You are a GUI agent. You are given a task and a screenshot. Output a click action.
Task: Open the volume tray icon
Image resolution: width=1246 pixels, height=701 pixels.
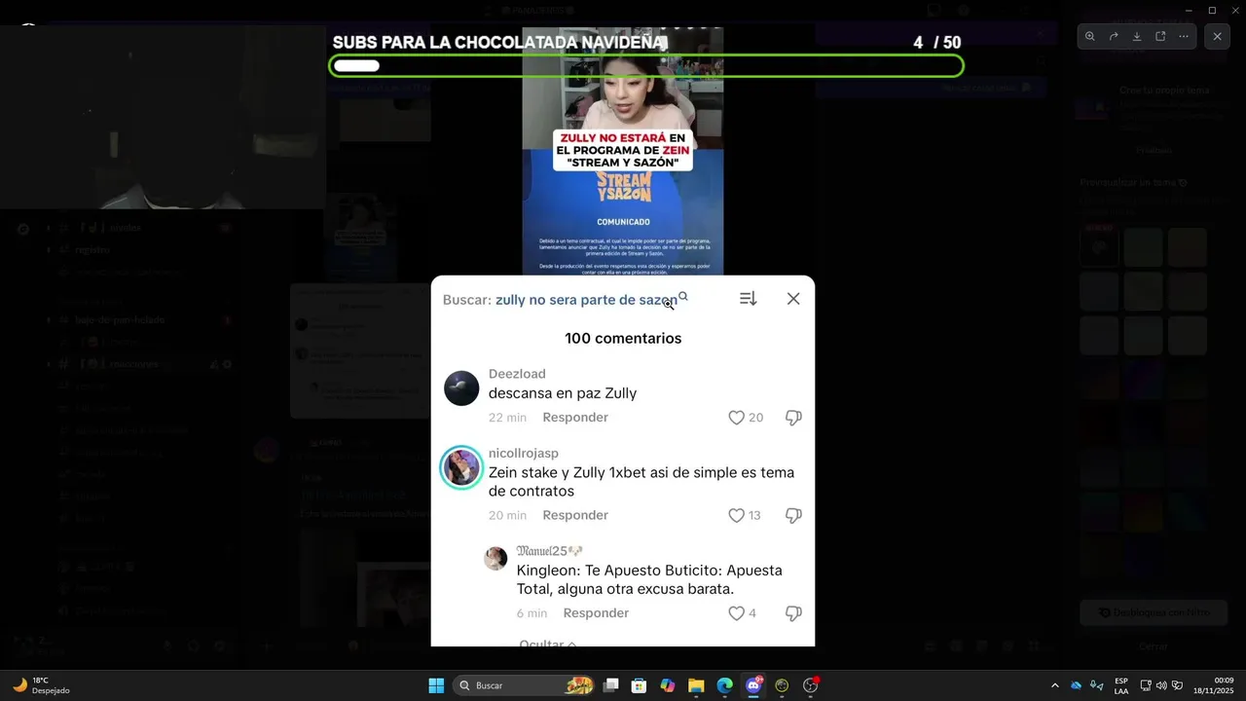click(1160, 685)
